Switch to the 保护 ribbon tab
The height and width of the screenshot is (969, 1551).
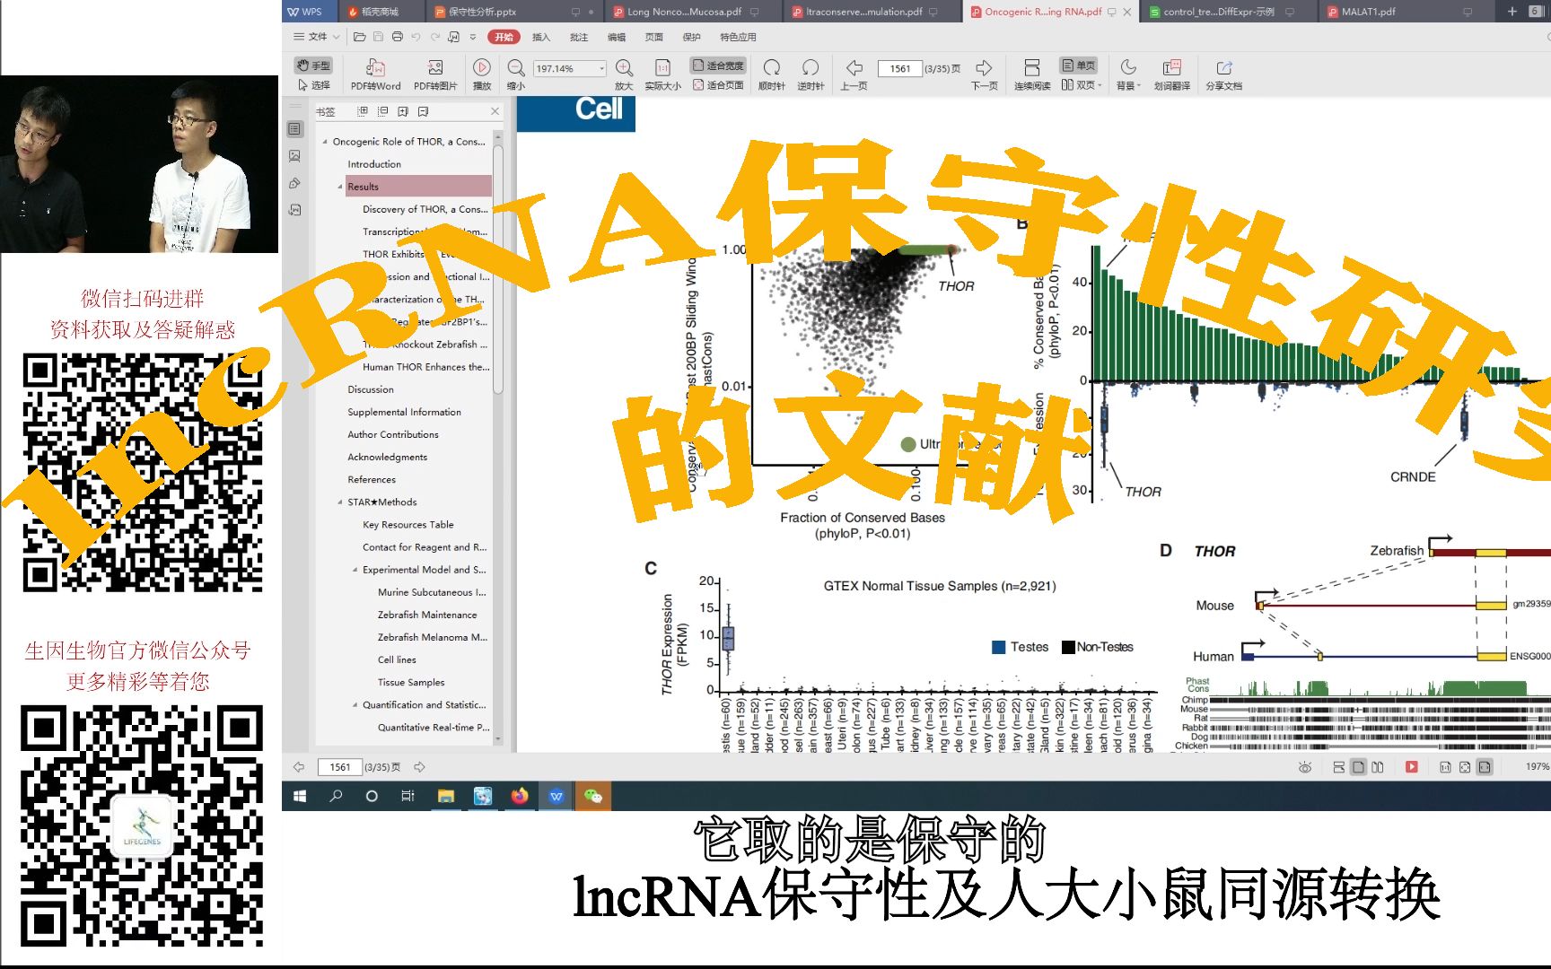(x=691, y=37)
